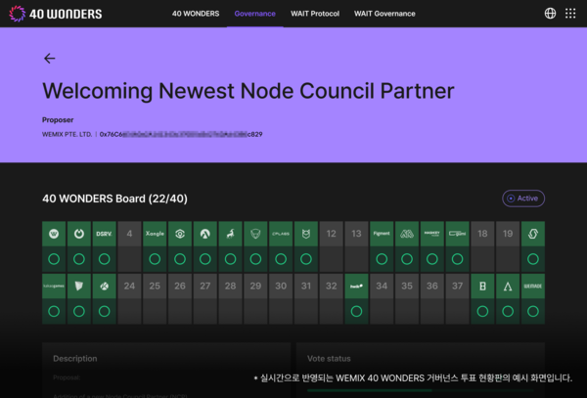Image resolution: width=587 pixels, height=398 pixels.
Task: Click empty node slot 24
Action: (129, 286)
